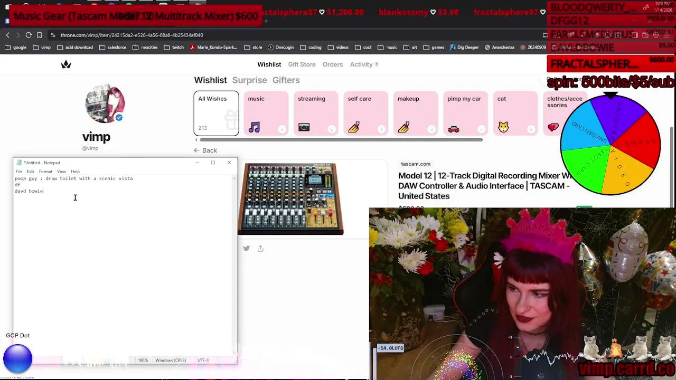Select the Surprise section tab
676x380 pixels.
pyautogui.click(x=250, y=80)
